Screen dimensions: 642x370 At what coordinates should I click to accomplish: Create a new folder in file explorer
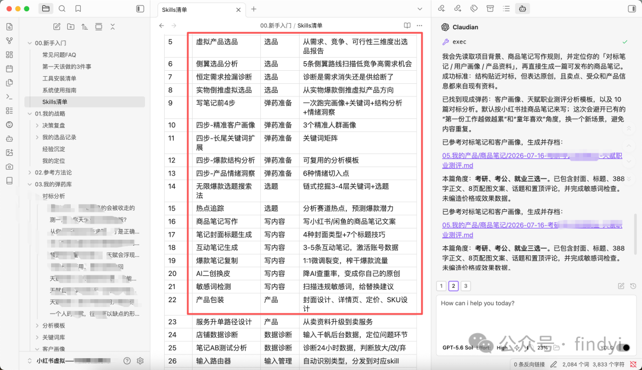pyautogui.click(x=71, y=27)
